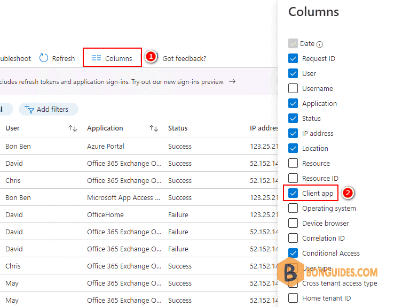Uncheck the Status column checkbox
Screen dimensions: 410x307
[293, 118]
